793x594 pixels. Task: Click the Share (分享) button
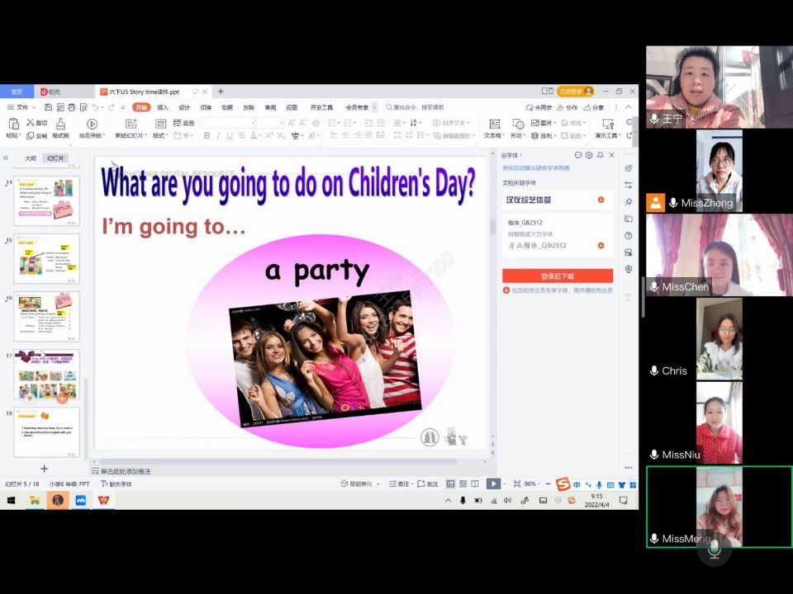pos(594,107)
